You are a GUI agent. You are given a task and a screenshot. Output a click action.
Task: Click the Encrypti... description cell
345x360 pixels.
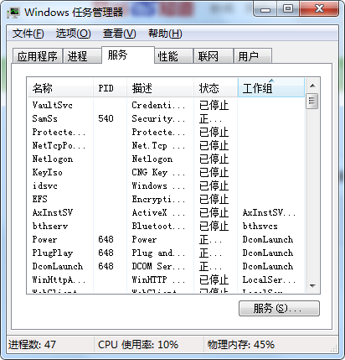(158, 199)
